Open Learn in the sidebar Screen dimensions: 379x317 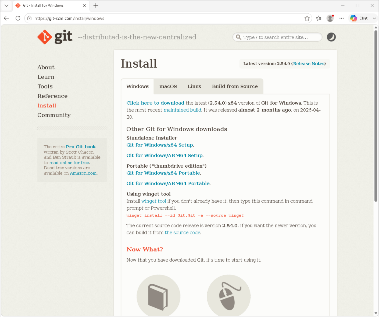(46, 77)
